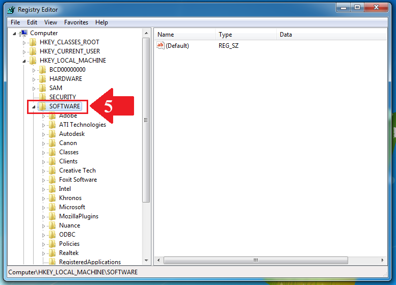The height and width of the screenshot is (285, 396).
Task: Click the Creative Tech folder icon
Action: tap(52, 170)
